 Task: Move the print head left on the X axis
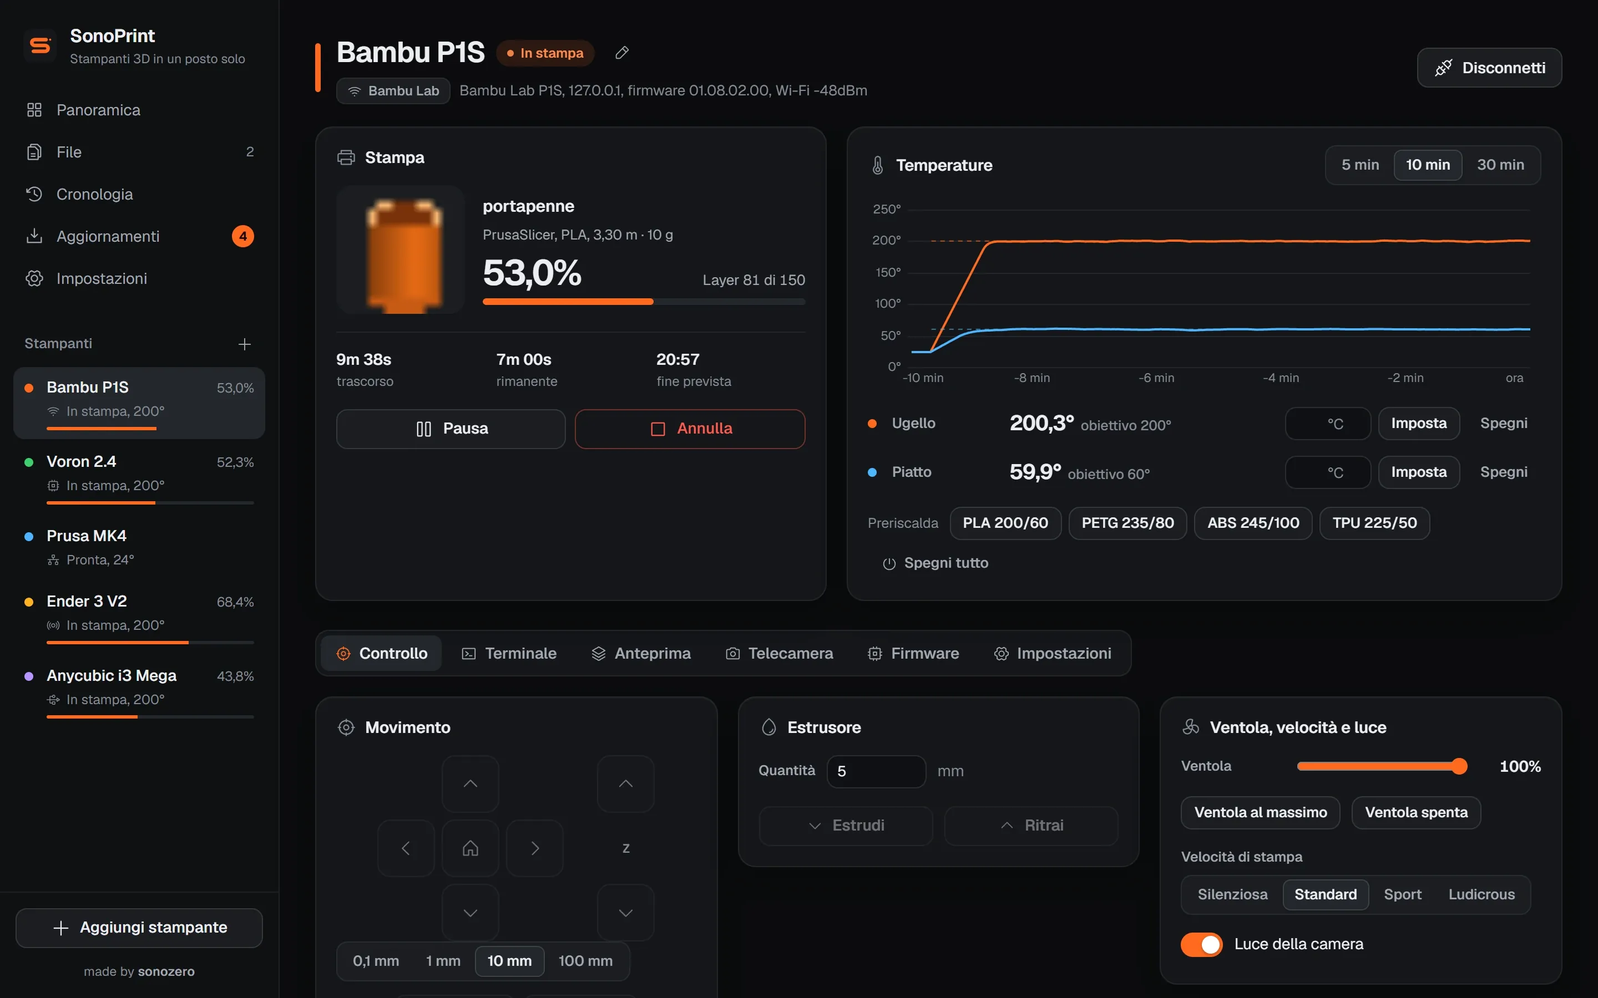406,848
